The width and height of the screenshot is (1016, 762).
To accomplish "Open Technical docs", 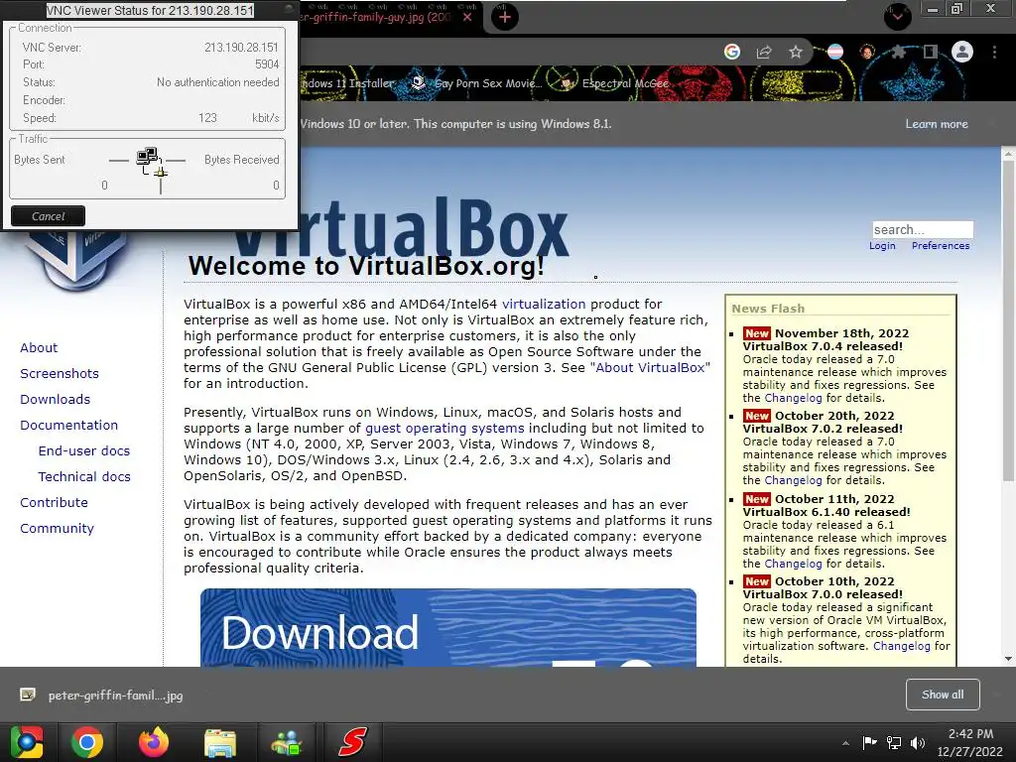I will [x=84, y=477].
